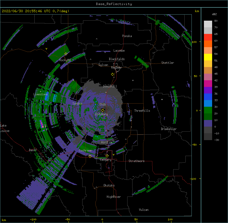Pick the light gray 70-80 dBZ legend swatch
Viewport: 228px width, 223px height.
[208, 24]
